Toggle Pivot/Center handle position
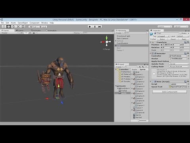This screenshot has height=143, width=190. tap(33, 27)
